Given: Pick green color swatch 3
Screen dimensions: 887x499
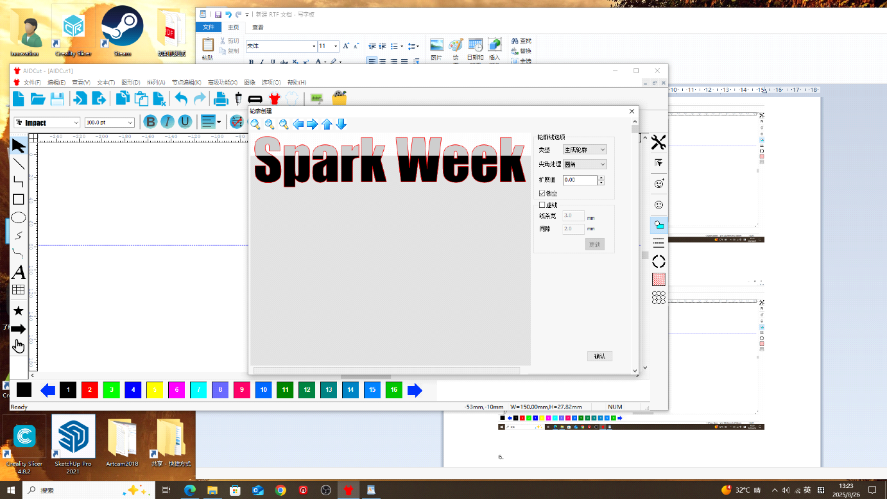Looking at the screenshot, I should tap(112, 389).
